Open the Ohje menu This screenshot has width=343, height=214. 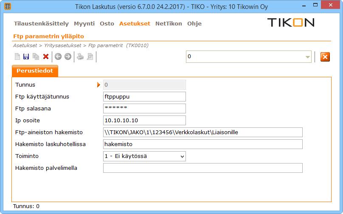[194, 24]
